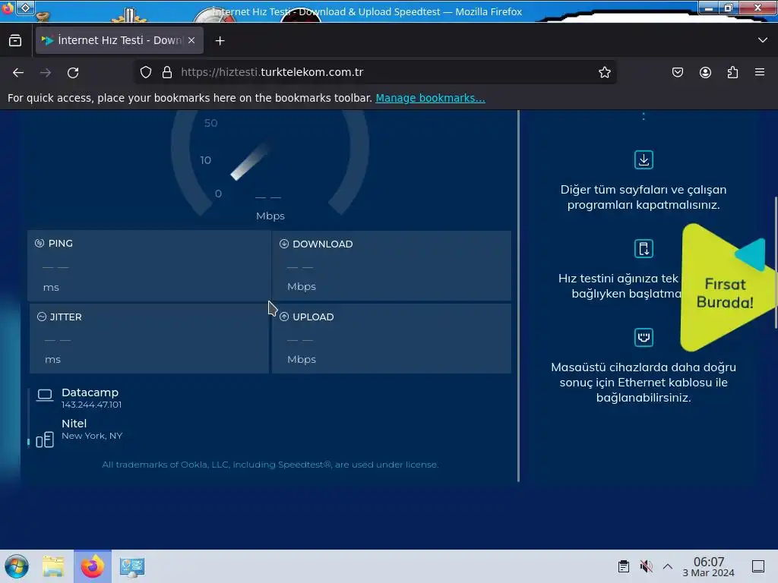The width and height of the screenshot is (778, 583).
Task: Save page to Pocket
Action: (677, 72)
